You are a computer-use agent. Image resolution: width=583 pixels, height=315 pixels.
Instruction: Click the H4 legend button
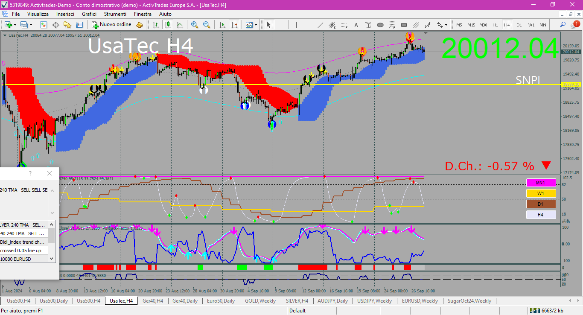click(541, 215)
